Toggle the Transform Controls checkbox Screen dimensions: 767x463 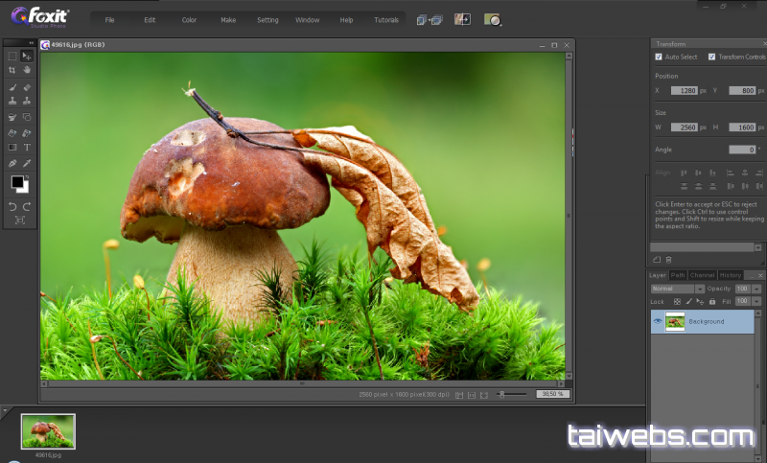(711, 57)
